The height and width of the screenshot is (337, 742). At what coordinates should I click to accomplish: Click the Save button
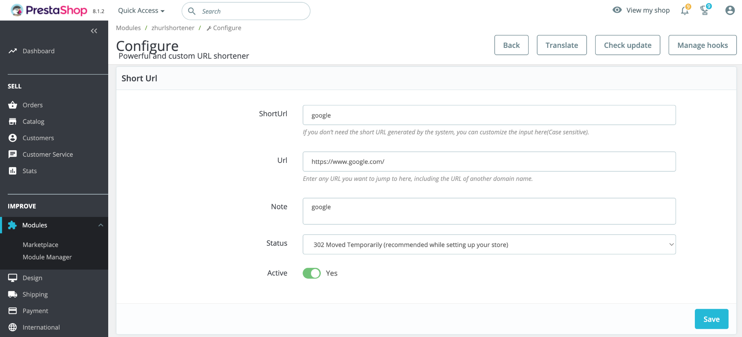point(711,319)
